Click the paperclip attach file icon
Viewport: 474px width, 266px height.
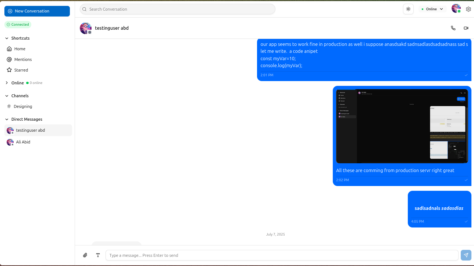pyautogui.click(x=85, y=255)
